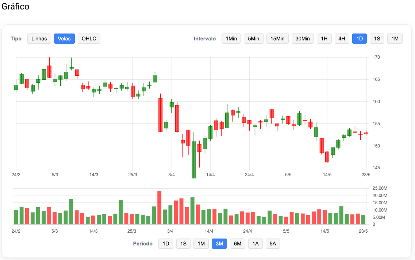Select the 4H interval button
This screenshot has height=260, width=415.
[x=342, y=39]
